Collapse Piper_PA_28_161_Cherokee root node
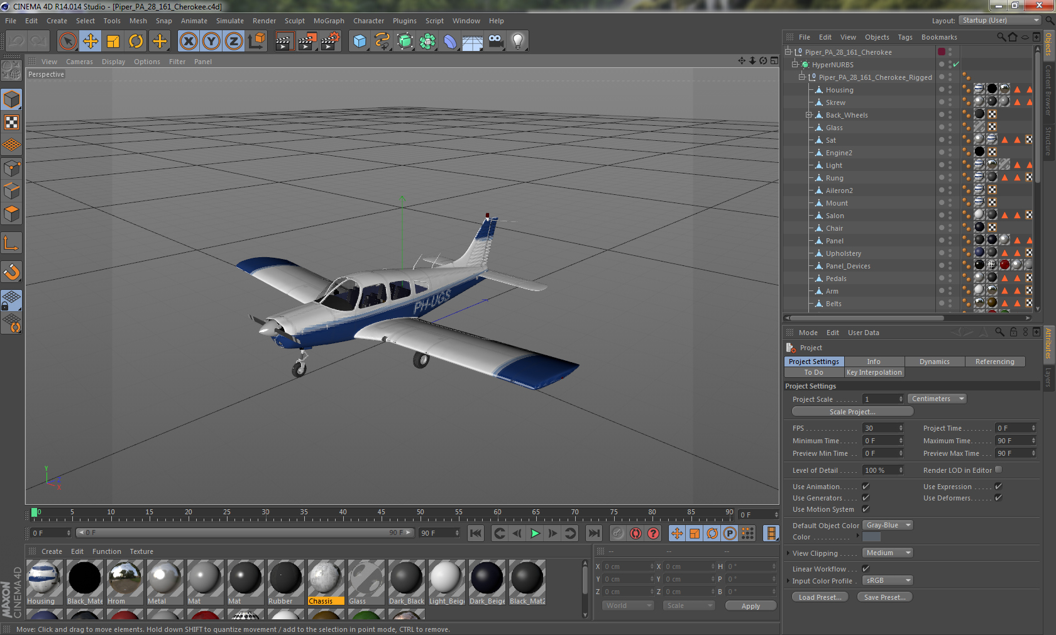The height and width of the screenshot is (635, 1056). pos(788,52)
